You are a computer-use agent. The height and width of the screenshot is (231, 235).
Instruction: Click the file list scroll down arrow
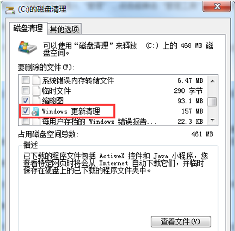[x=212, y=120]
